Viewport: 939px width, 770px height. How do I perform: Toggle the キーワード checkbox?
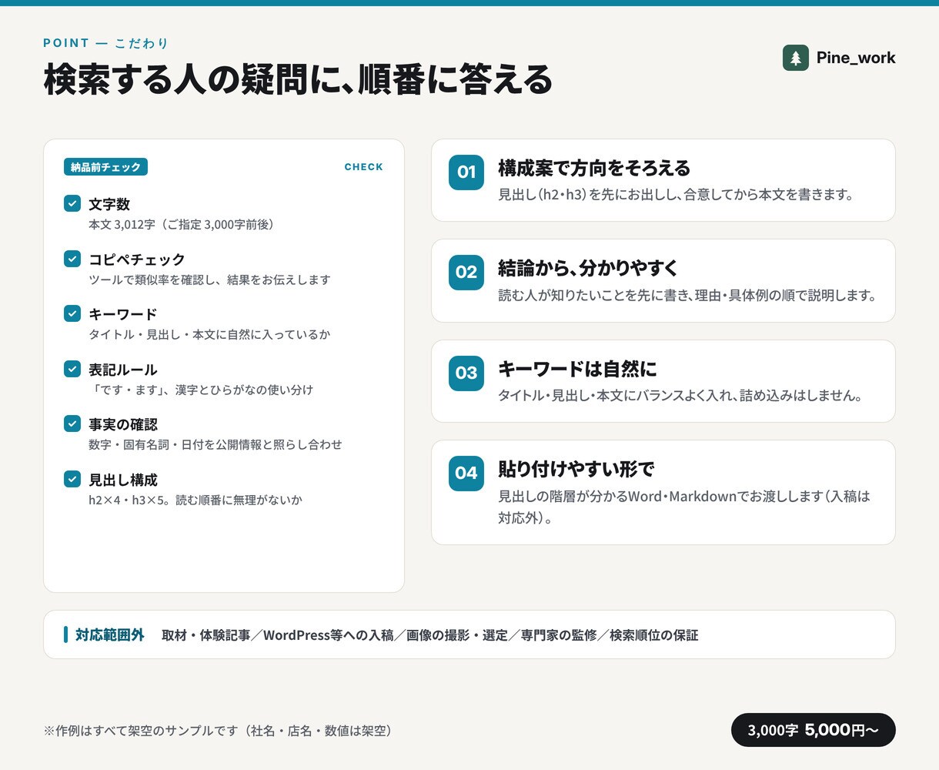(x=72, y=313)
